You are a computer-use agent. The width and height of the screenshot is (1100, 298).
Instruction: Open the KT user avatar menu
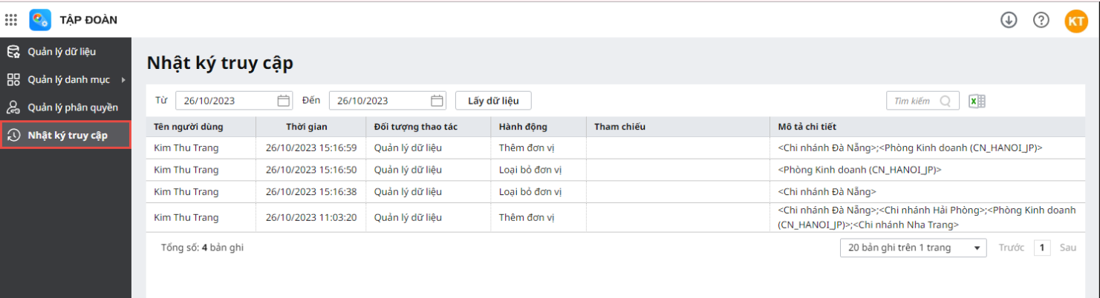(1075, 21)
